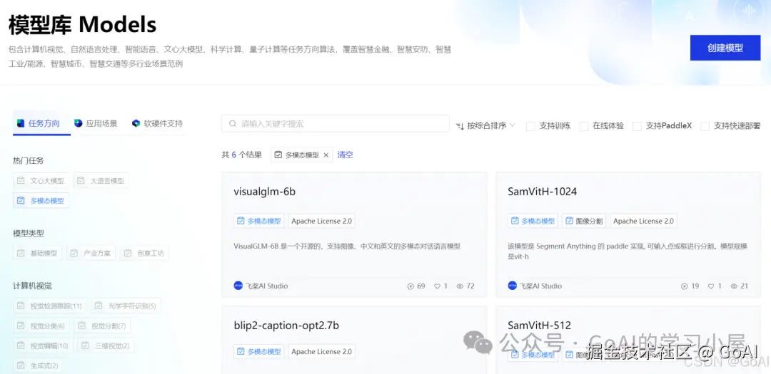Click Apache License 2.0 tag on blip2-caption-opt2.7b card
The width and height of the screenshot is (771, 374).
[x=321, y=351]
